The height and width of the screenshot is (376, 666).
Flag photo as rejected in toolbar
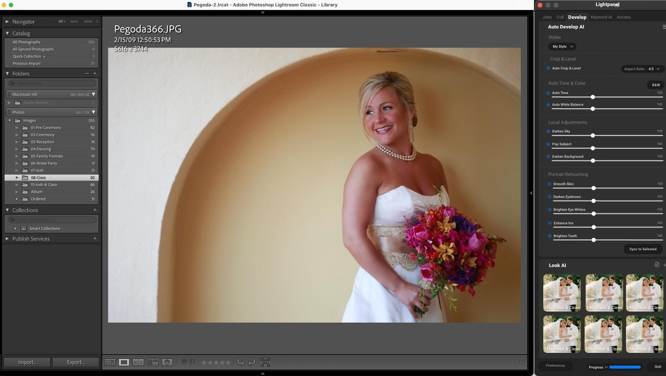tap(192, 362)
